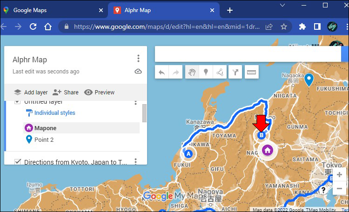Close the Alphr Map tab

click(212, 10)
